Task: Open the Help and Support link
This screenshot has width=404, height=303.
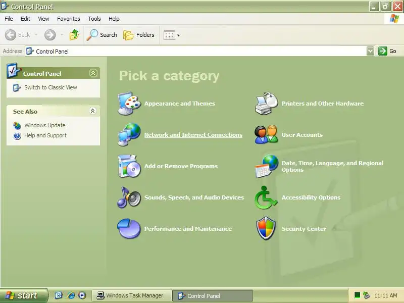Action: click(x=45, y=135)
